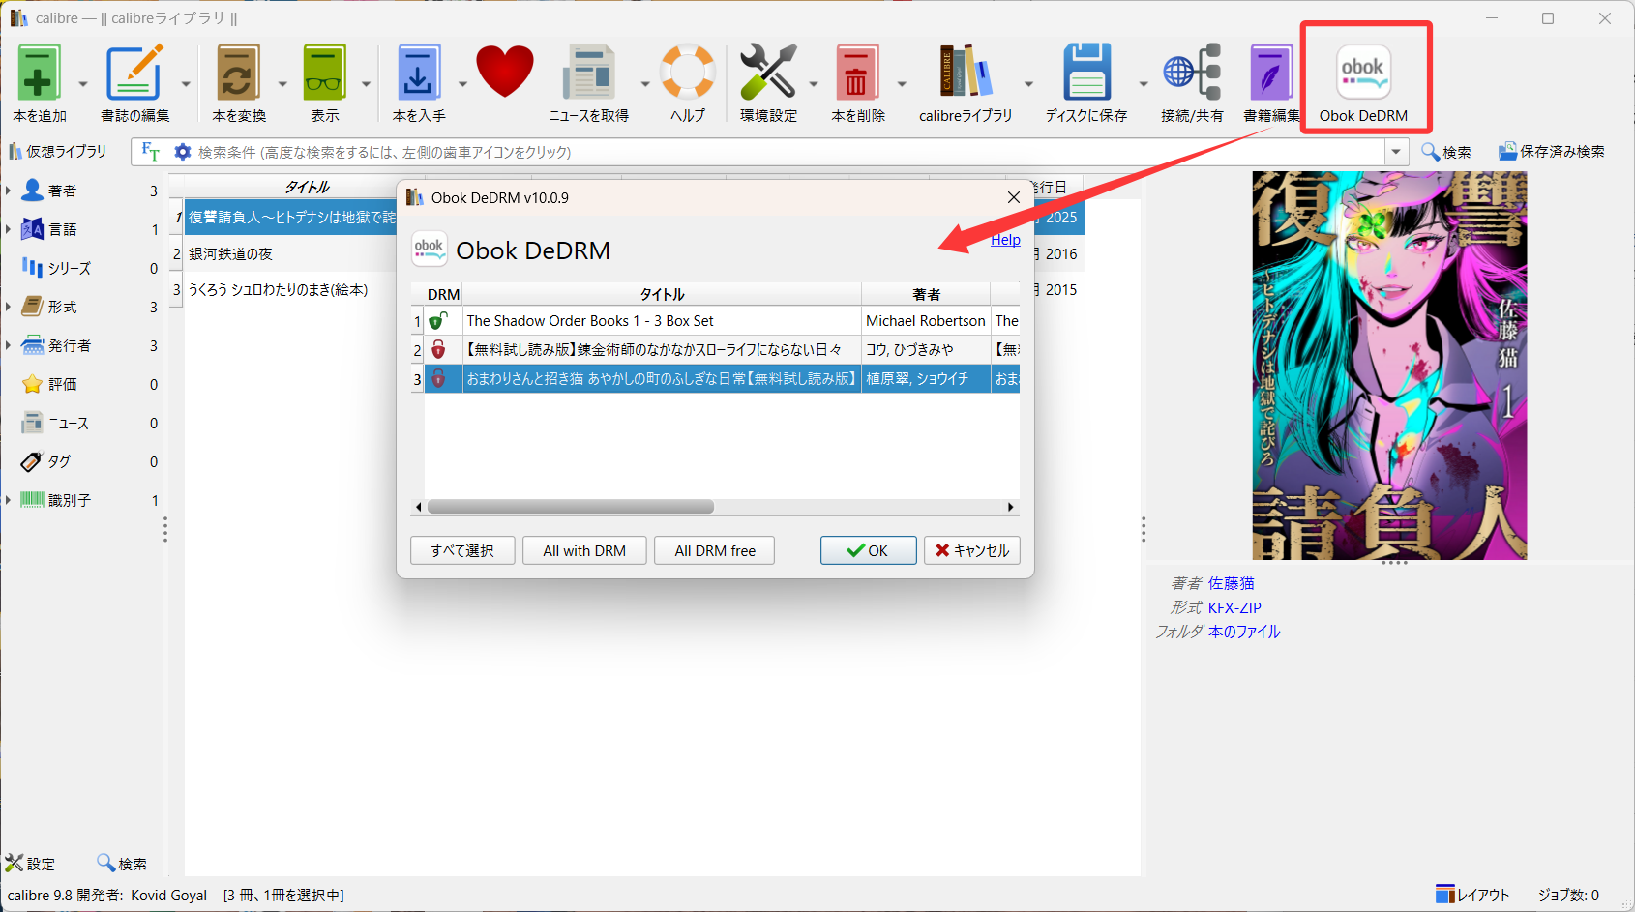Click the dialog's horizontal scrollbar thumb
The image size is (1635, 912).
pyautogui.click(x=571, y=507)
